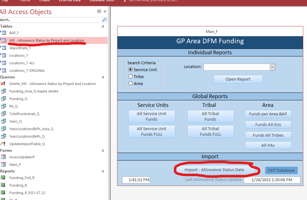
Task: Open the All Access Objects pane menu arrow
Action: [x=99, y=11]
